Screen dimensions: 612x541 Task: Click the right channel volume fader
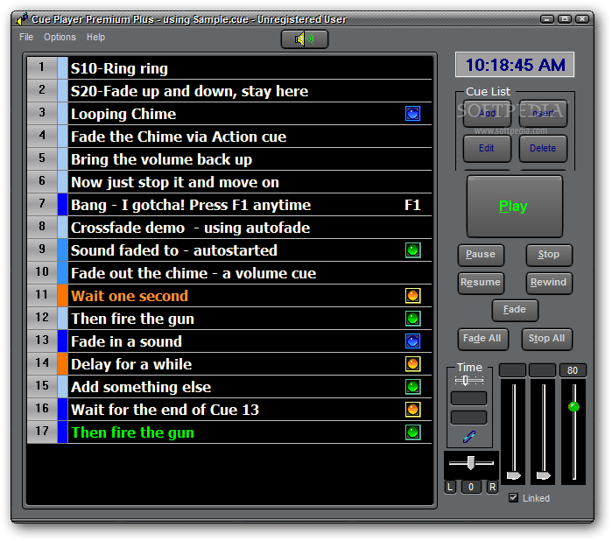(x=544, y=475)
